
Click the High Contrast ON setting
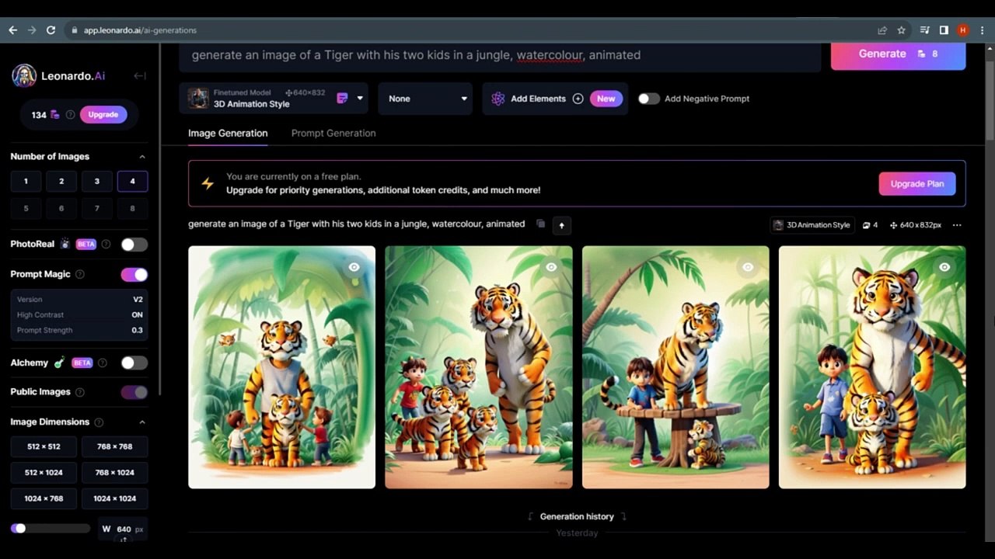pyautogui.click(x=79, y=314)
